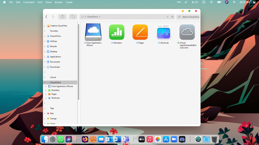259x145 pixels.
Task: Expand the Pages tree node
Action: [x=46, y=94]
